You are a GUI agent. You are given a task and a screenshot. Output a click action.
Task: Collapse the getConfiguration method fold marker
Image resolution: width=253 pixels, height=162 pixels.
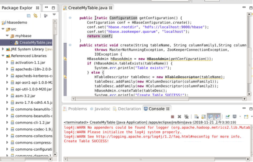click(x=70, y=18)
